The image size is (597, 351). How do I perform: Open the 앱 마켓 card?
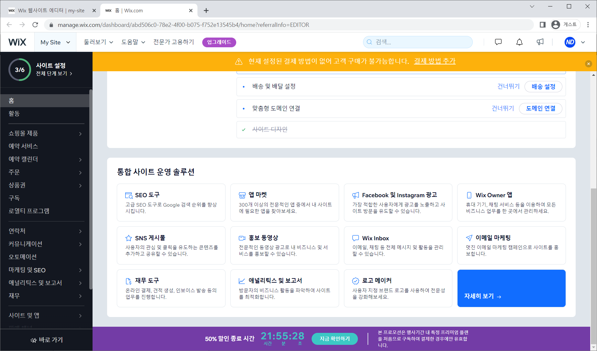[284, 202]
